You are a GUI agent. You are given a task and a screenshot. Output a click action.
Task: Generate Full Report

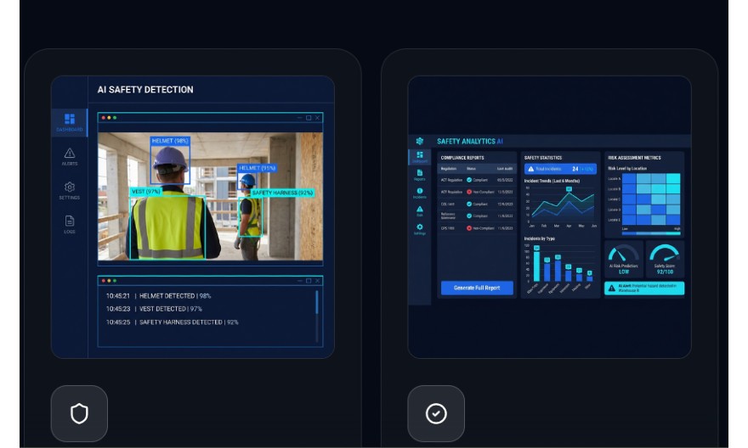pos(477,288)
